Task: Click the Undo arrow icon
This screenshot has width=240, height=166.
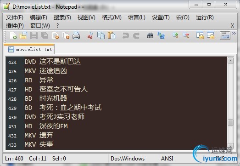Action: point(126,35)
